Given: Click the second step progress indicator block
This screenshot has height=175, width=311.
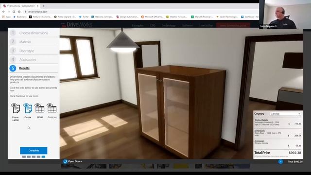Looking at the screenshot, I should (29, 157).
